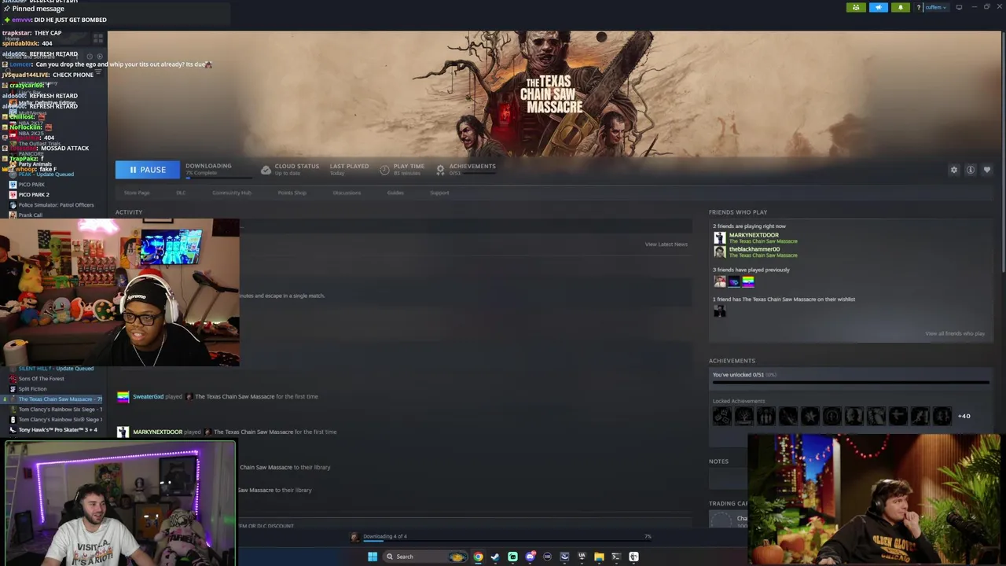The width and height of the screenshot is (1006, 566).
Task: Open the Support tab
Action: 439,193
